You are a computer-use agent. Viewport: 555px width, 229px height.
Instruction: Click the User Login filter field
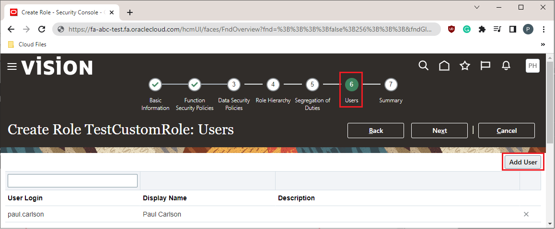72,180
